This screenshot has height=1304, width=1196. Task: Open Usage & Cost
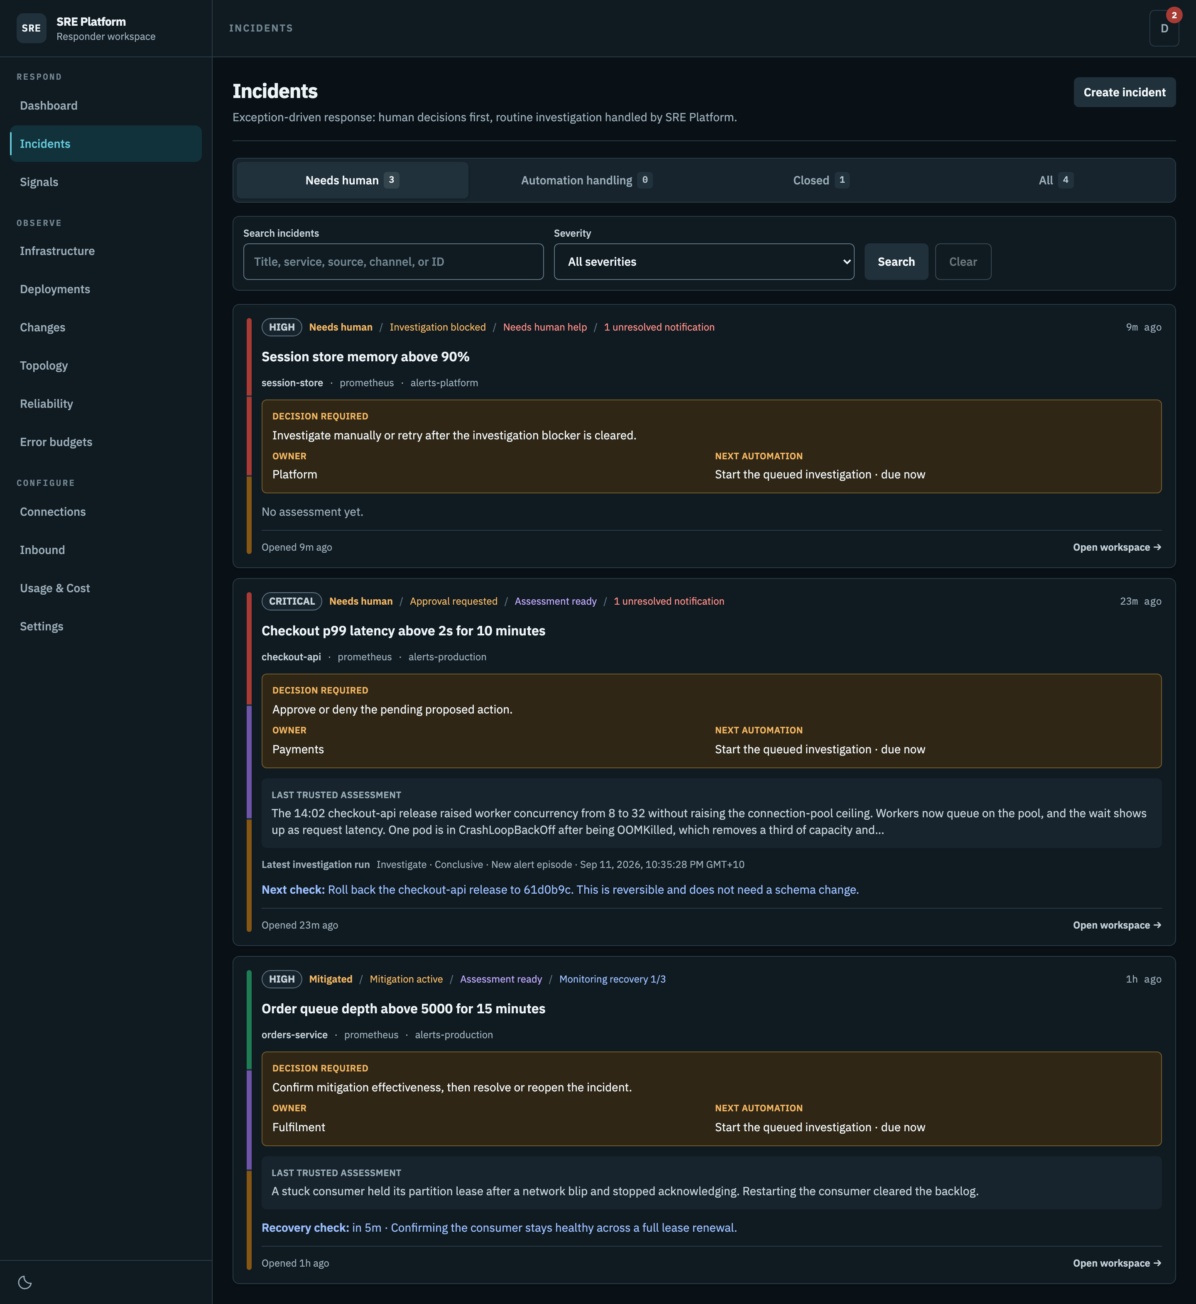click(x=106, y=588)
